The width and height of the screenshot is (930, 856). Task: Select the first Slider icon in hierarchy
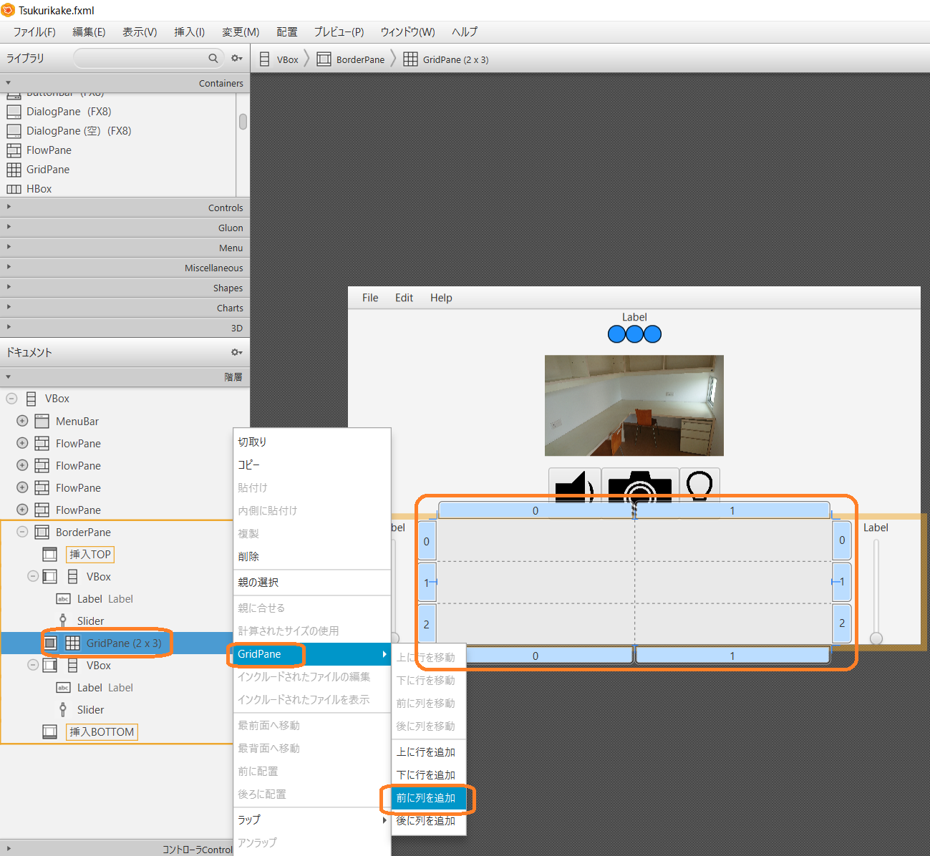point(63,621)
